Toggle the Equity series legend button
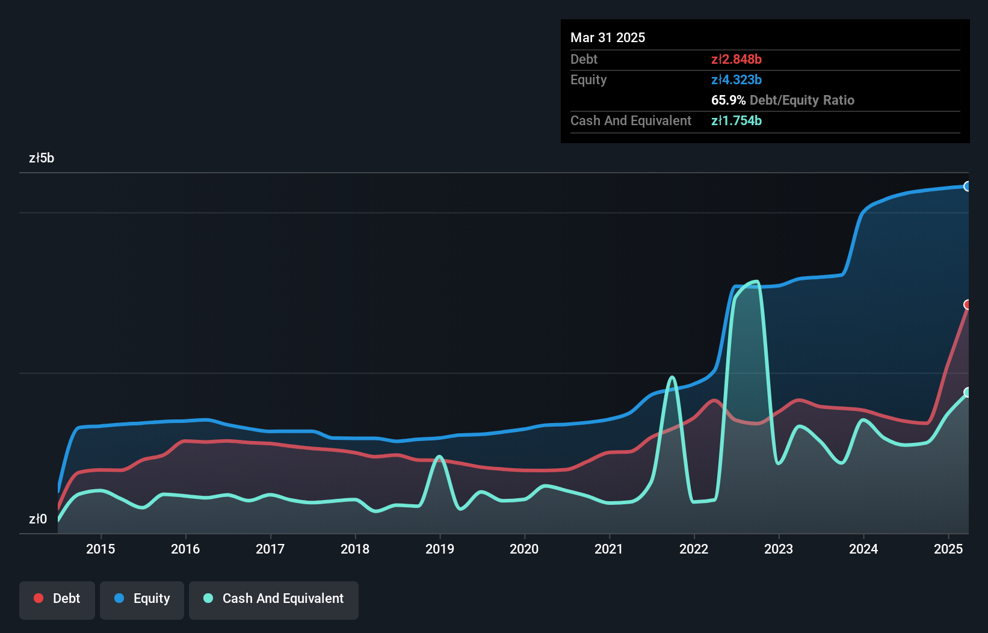The width and height of the screenshot is (988, 633). pos(142,600)
